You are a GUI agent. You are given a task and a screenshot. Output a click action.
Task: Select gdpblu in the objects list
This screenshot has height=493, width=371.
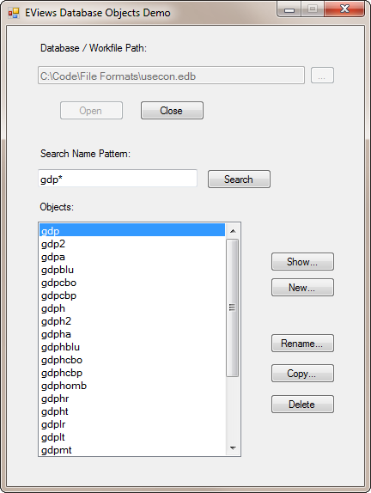132,270
